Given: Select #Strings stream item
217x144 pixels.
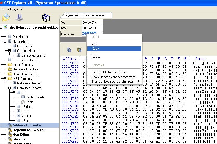Looking at the screenshot, I should point(27,107).
